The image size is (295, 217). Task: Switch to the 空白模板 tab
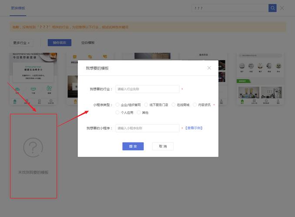pos(87,43)
